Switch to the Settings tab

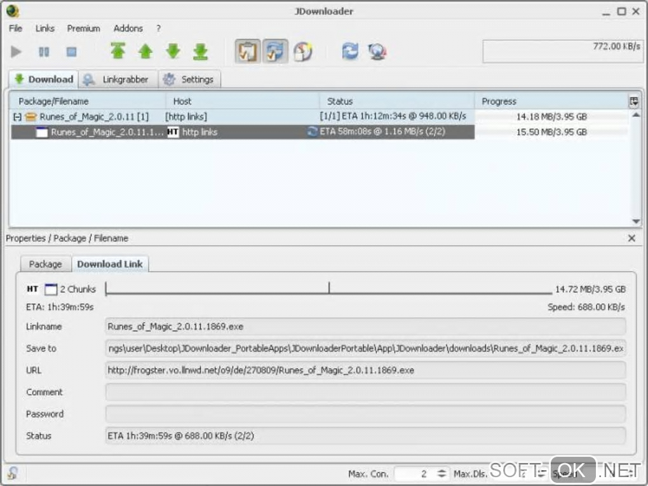(190, 79)
